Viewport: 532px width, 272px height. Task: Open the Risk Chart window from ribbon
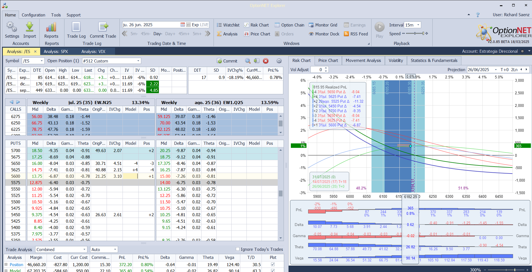pos(256,25)
